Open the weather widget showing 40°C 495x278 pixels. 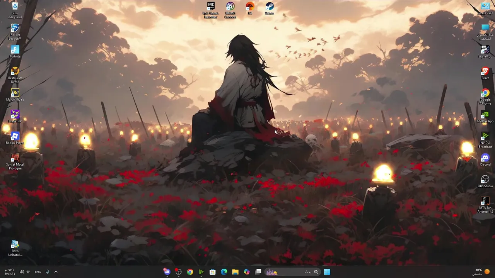point(481,272)
